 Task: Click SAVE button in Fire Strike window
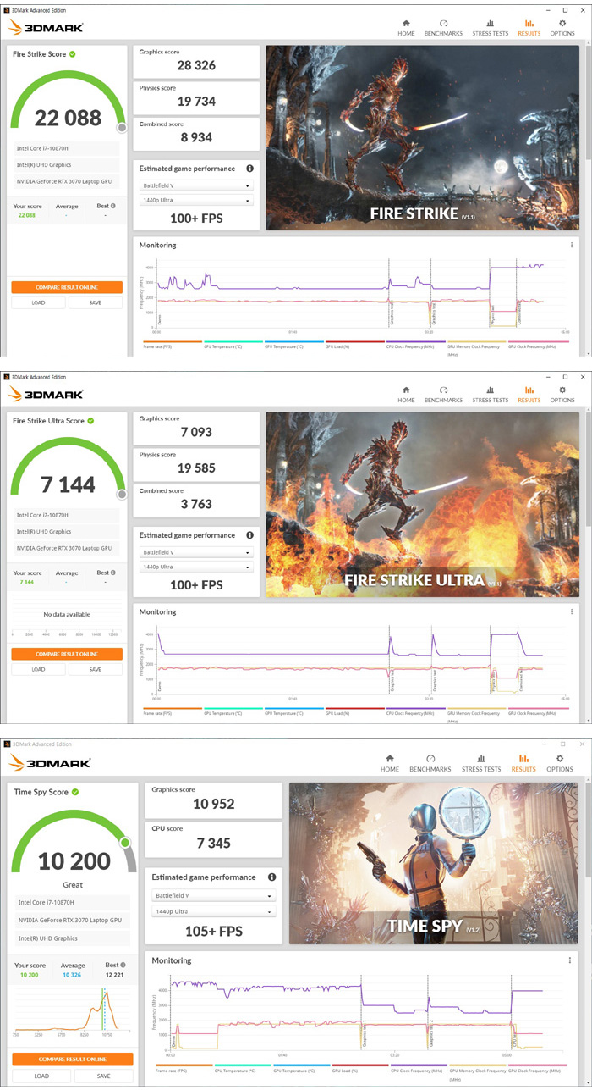click(x=95, y=302)
